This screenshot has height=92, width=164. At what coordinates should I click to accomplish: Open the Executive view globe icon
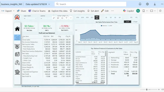pos(17,72)
